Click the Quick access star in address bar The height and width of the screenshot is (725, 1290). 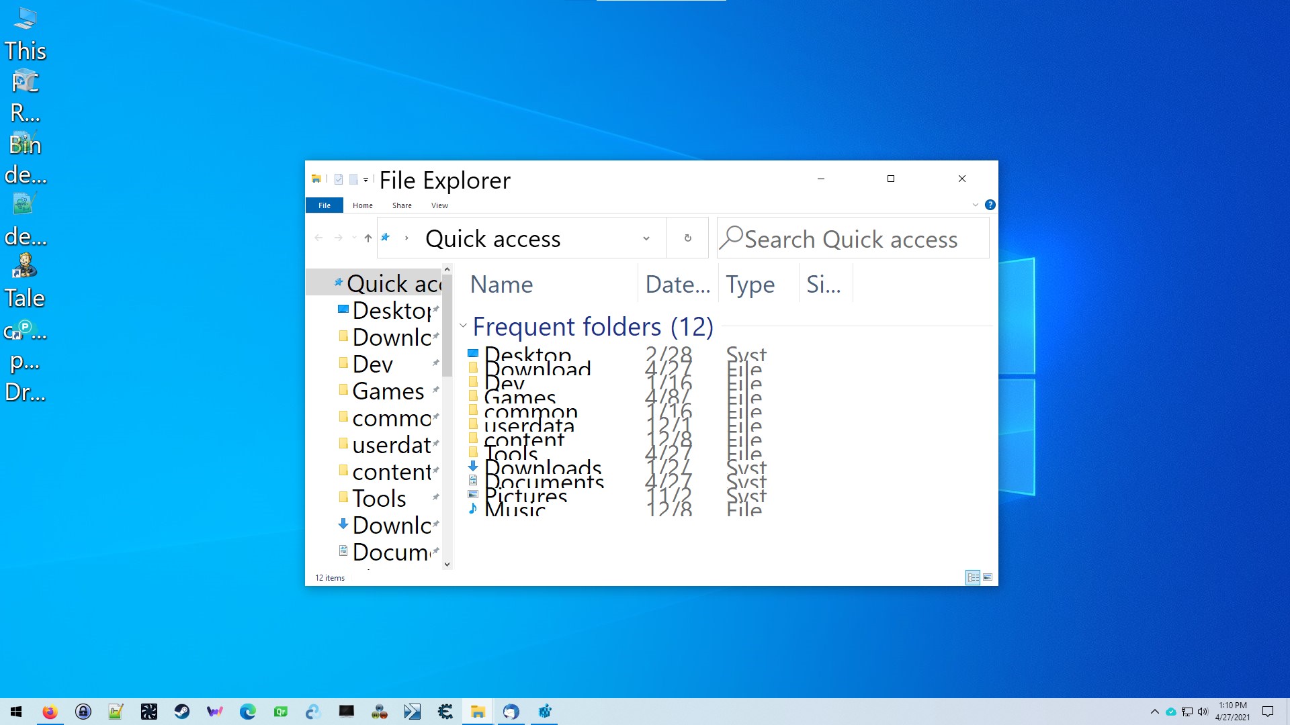pos(386,237)
